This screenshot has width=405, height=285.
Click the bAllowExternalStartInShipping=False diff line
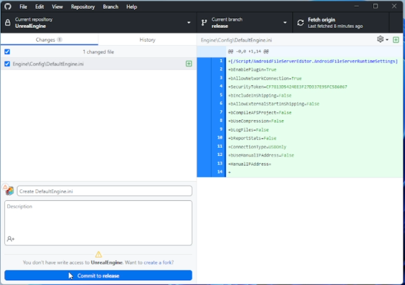click(x=314, y=104)
